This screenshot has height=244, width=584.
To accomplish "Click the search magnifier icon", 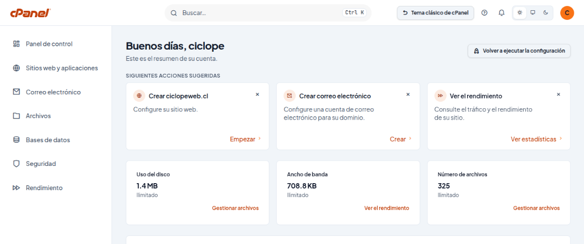I will tap(173, 13).
